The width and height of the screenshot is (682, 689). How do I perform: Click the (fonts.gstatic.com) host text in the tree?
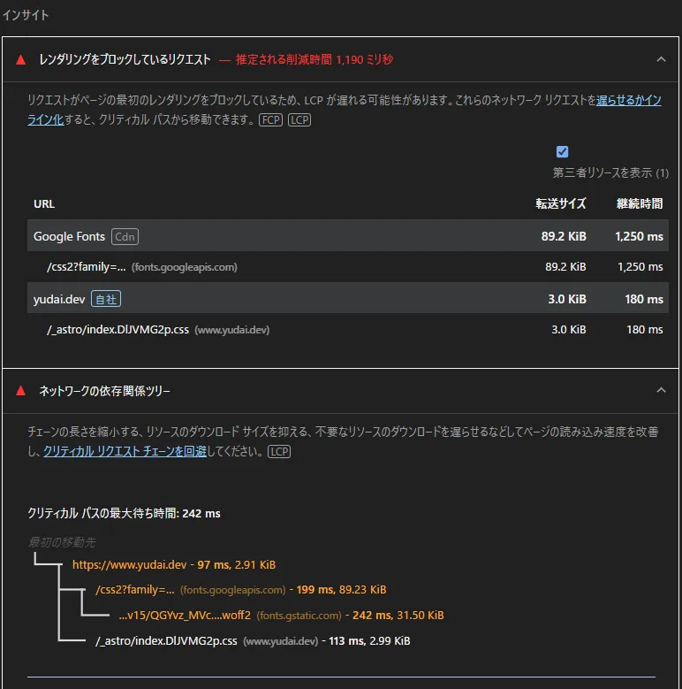click(299, 616)
